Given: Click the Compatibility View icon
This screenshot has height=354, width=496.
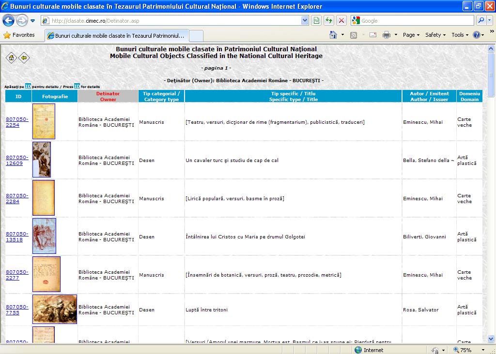Looking at the screenshot, I should point(316,21).
